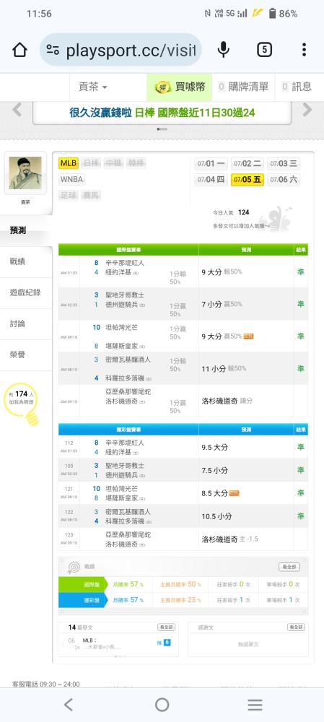Tap the site settings icon in address bar
Viewport: 324px width, 722px height.
pyautogui.click(x=53, y=51)
